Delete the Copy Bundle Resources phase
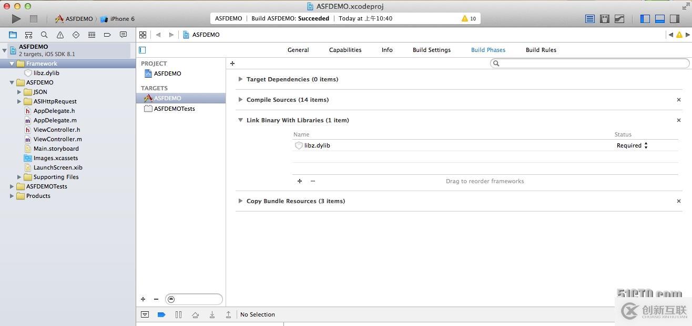This screenshot has width=692, height=326. coord(678,201)
